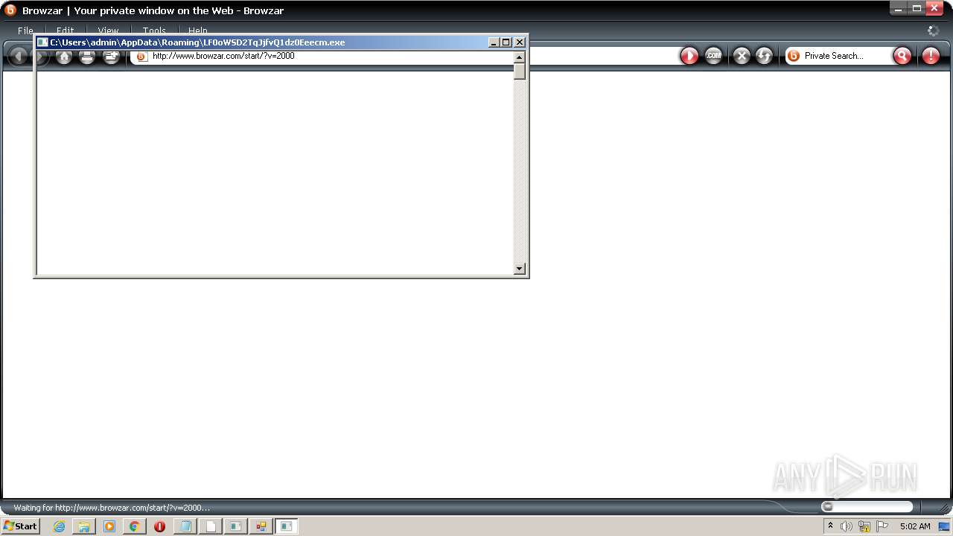Switch to the active exe taskbar button

(287, 526)
